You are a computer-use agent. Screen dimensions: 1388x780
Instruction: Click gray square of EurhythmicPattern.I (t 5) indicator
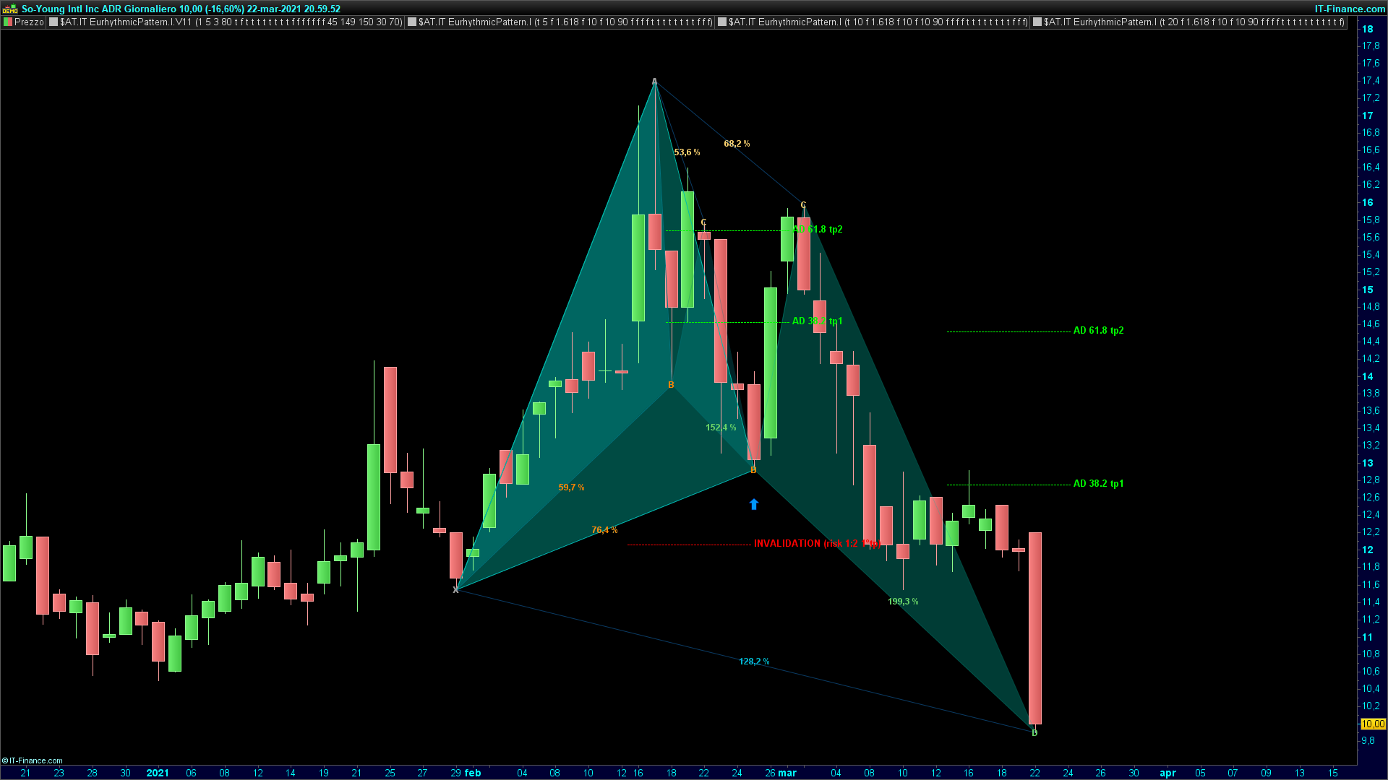[412, 22]
